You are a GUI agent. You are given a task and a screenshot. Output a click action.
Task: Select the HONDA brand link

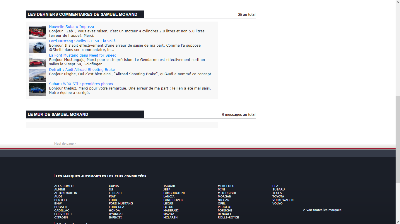[114, 211]
